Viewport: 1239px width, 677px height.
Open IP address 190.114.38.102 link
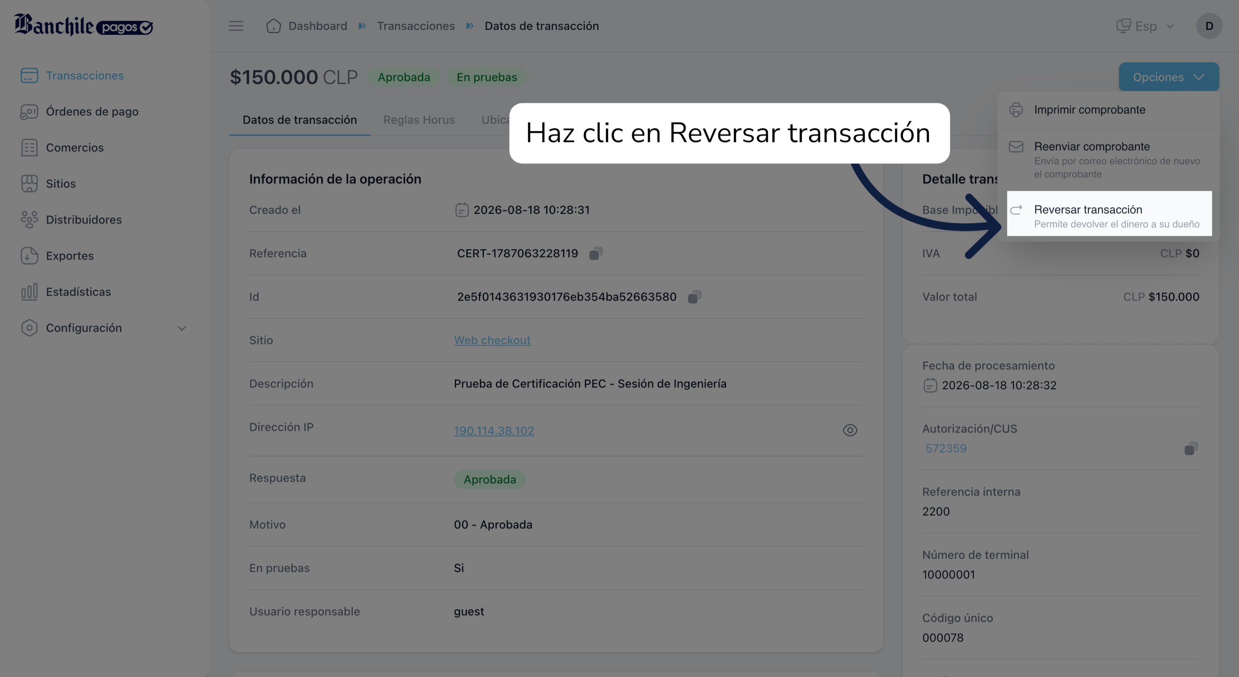click(x=494, y=431)
